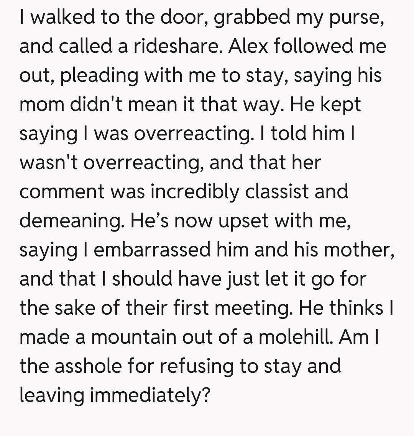Click the word "mom" in the paragraph
The height and width of the screenshot is (436, 414).
(41, 104)
